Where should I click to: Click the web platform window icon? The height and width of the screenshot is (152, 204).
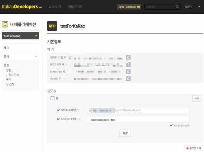tap(52, 98)
